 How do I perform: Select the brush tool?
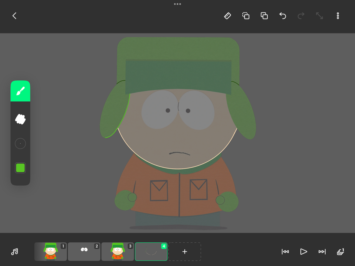[21, 91]
